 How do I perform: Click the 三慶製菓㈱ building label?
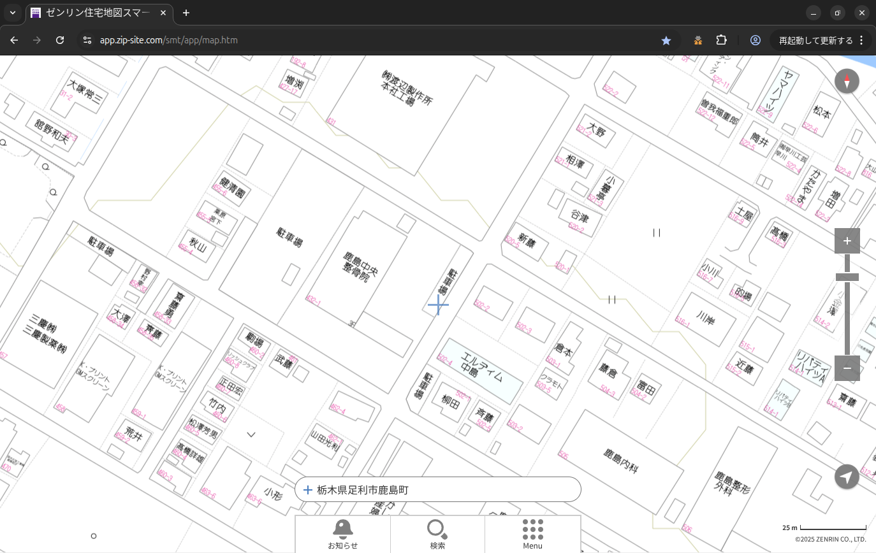tap(46, 334)
